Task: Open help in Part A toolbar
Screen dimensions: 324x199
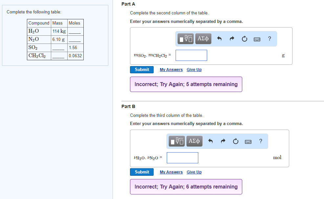Action: point(270,39)
